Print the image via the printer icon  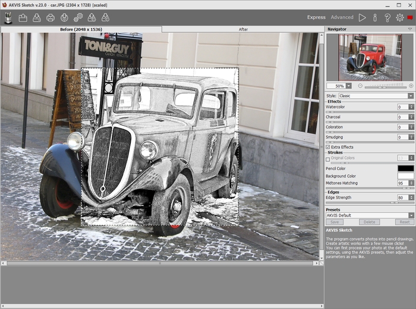coord(51,18)
